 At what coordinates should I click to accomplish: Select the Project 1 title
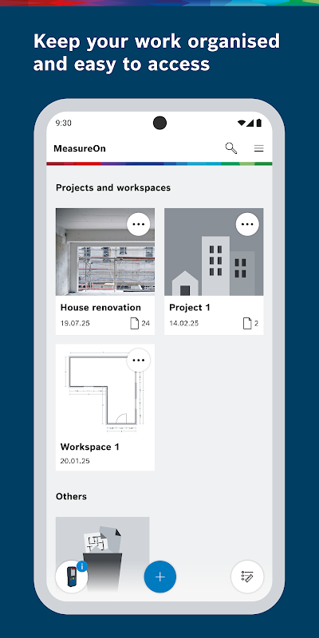(x=190, y=308)
